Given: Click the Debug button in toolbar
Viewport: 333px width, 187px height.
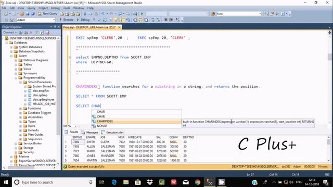Looking at the screenshot, I should pyautogui.click(x=83, y=20).
